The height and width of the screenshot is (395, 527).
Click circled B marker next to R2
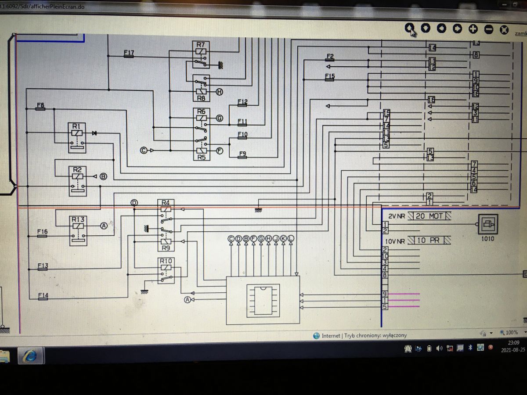(104, 176)
